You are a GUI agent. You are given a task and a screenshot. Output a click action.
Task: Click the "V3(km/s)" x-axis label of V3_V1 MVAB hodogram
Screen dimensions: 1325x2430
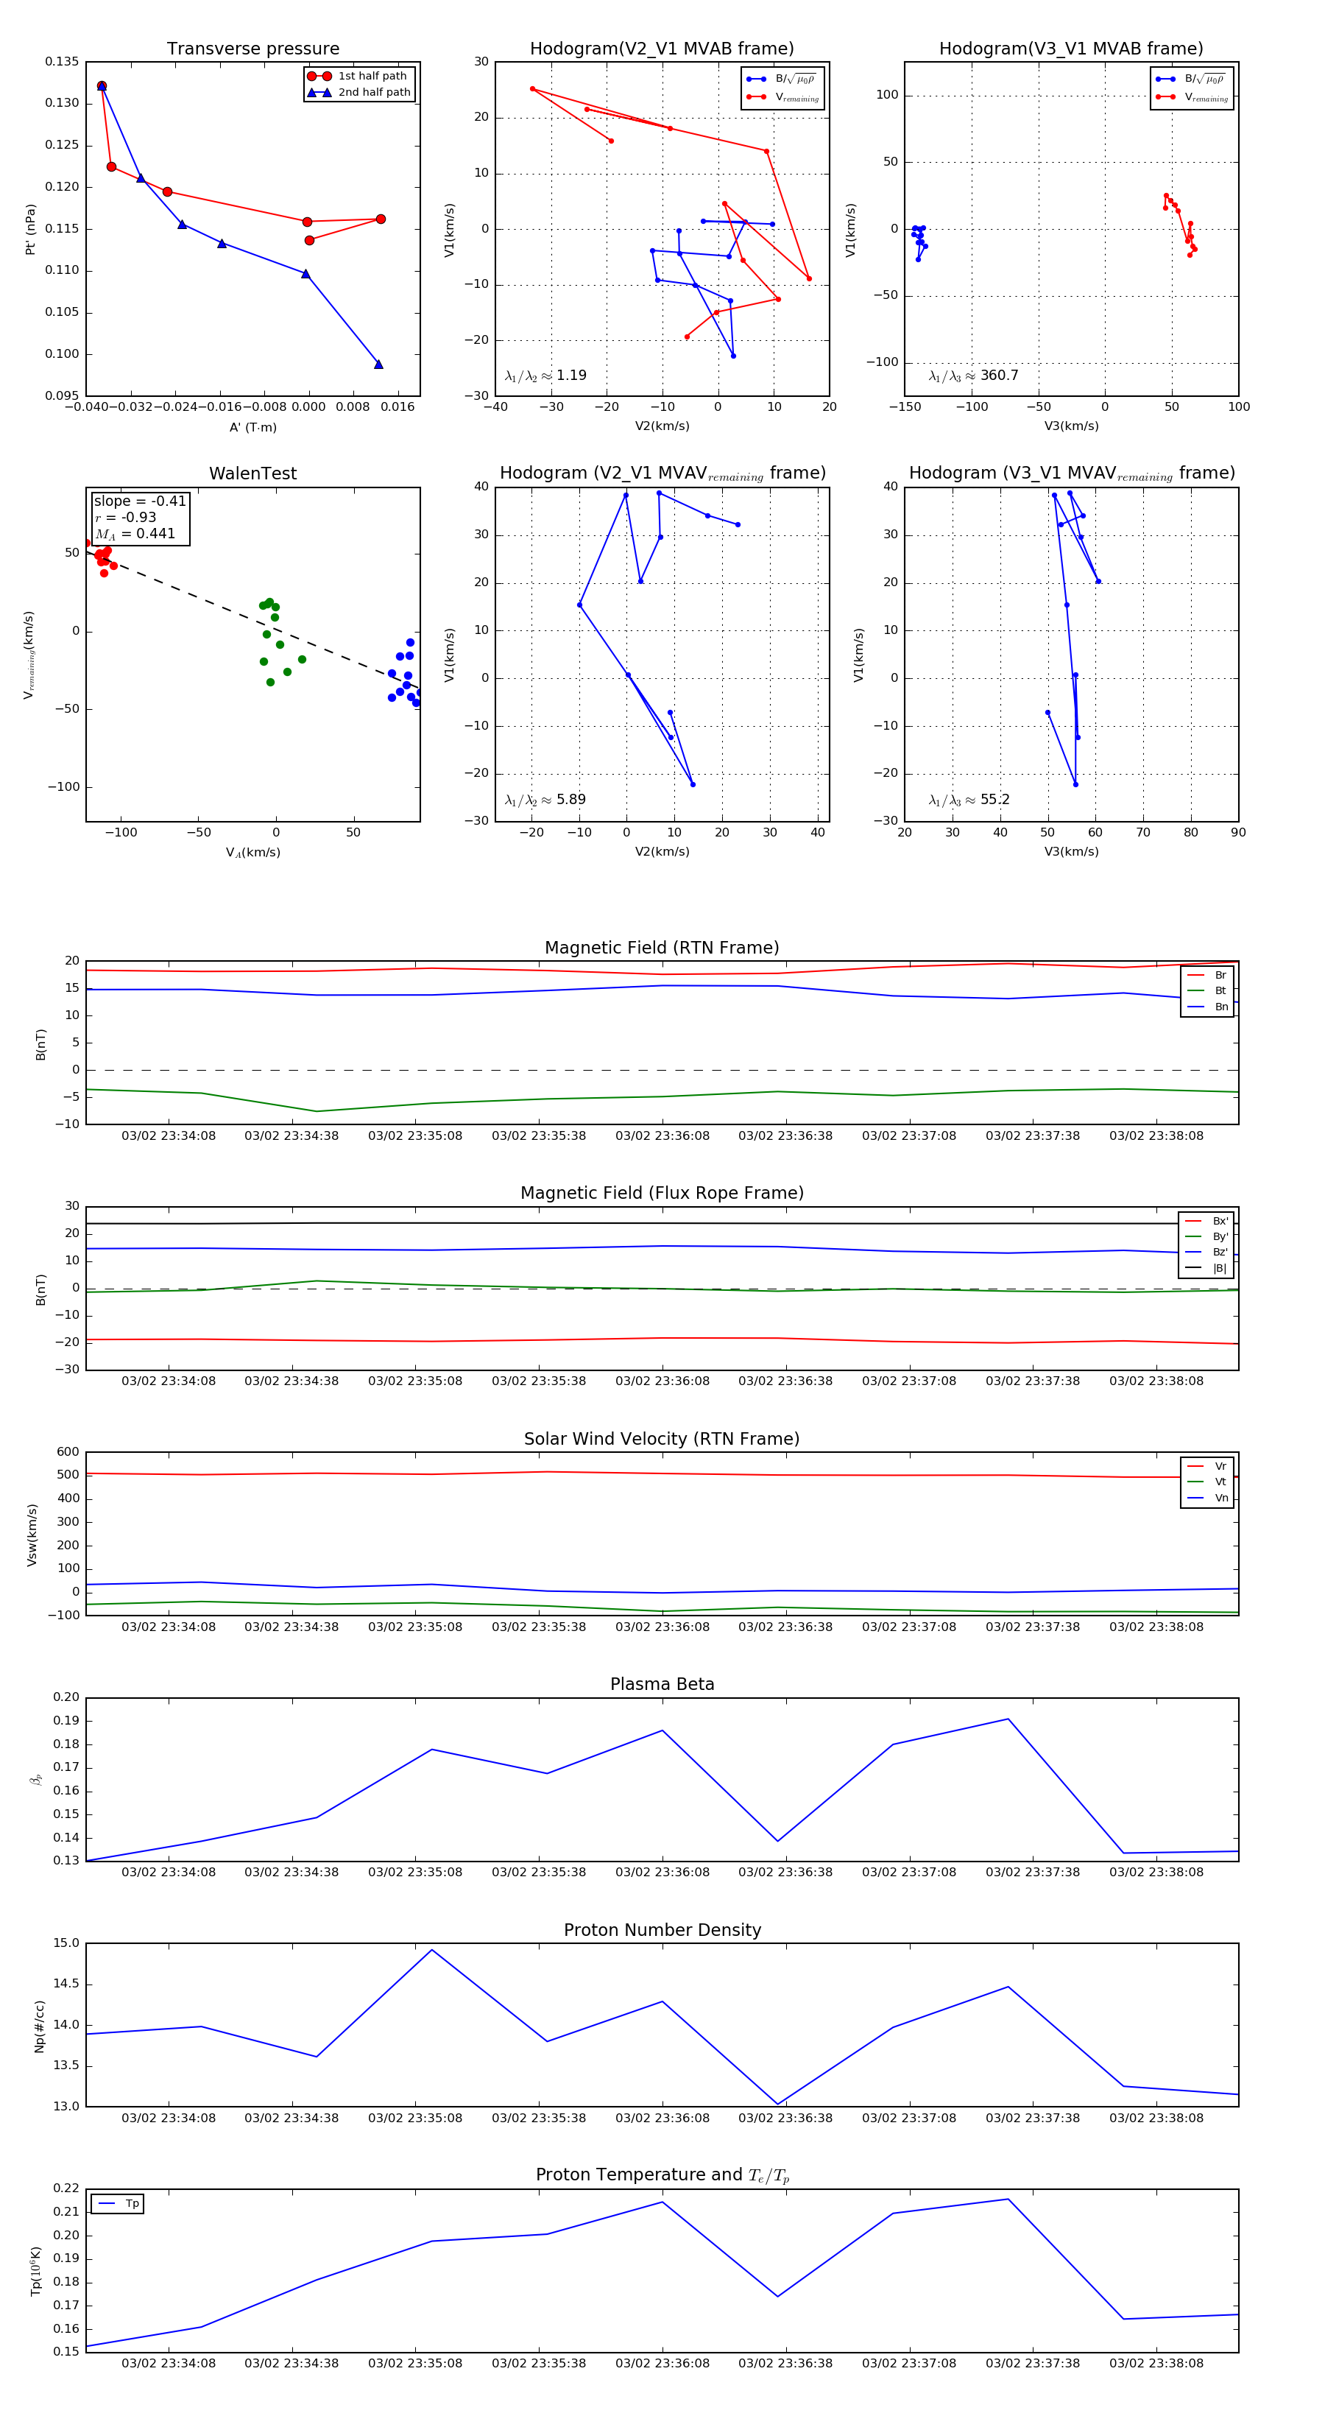point(1071,426)
